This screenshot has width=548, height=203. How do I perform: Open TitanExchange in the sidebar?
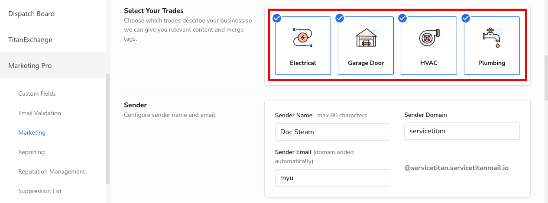[x=53, y=40]
